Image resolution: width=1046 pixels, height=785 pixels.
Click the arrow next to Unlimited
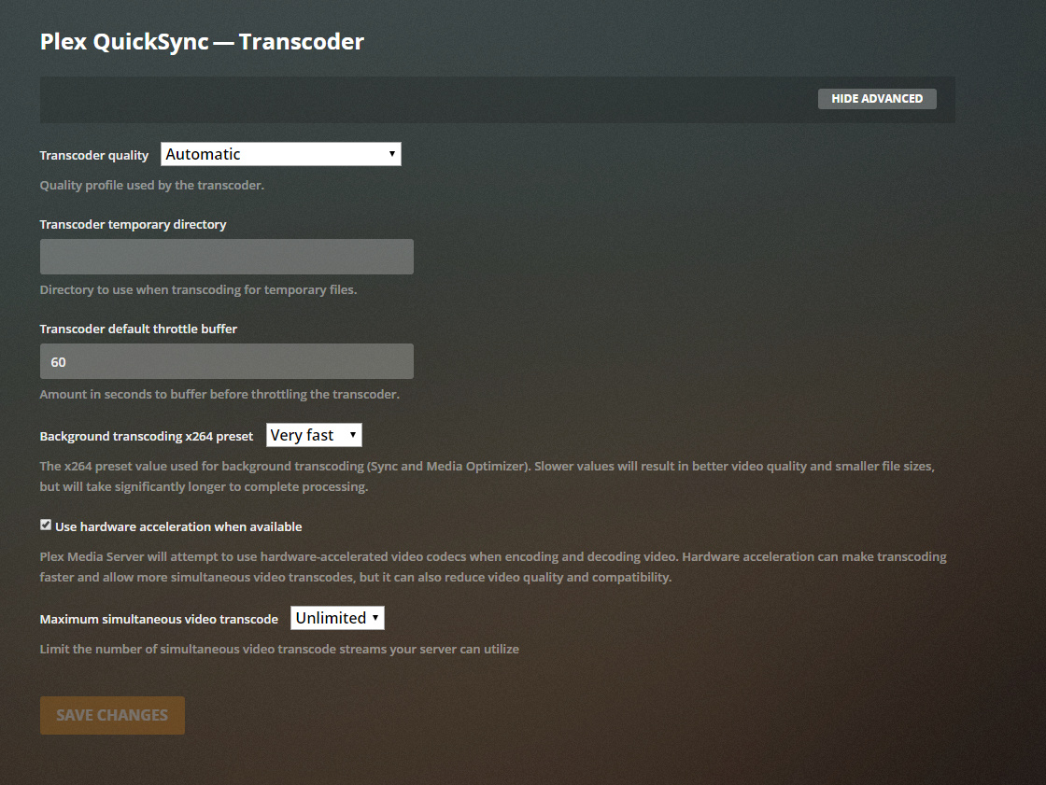click(375, 618)
